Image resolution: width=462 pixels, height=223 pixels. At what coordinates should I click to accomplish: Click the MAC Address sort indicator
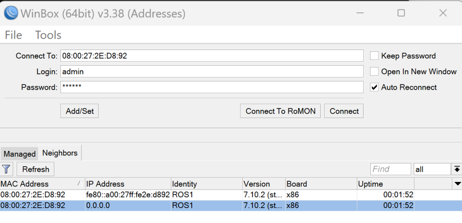(x=79, y=184)
